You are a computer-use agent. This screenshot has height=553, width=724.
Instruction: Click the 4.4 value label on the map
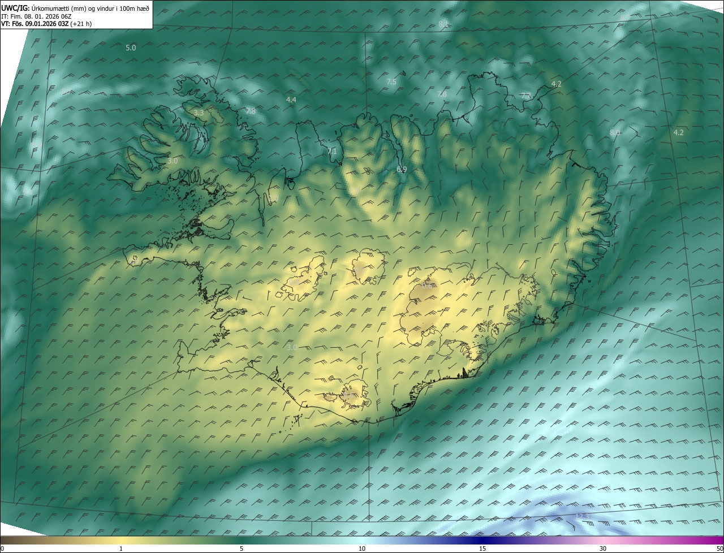pyautogui.click(x=291, y=100)
